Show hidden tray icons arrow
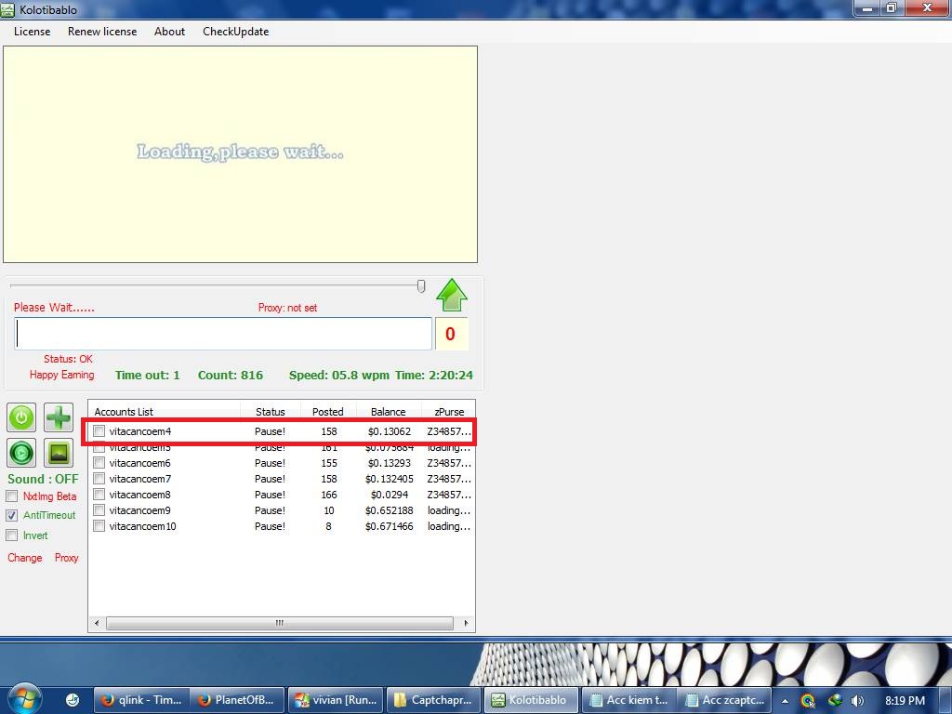The image size is (952, 714). 785,701
